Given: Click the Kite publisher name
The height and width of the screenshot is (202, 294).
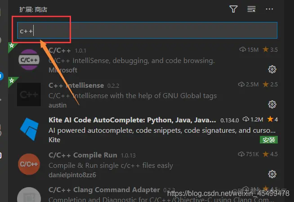Looking at the screenshot, I should [54, 140].
